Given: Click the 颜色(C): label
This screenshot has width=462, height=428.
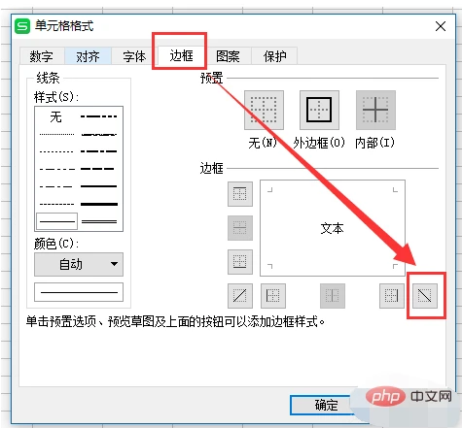Looking at the screenshot, I should click(56, 244).
